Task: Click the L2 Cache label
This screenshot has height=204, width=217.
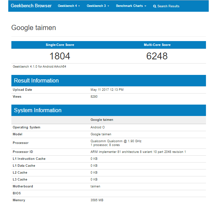Action: (20, 173)
